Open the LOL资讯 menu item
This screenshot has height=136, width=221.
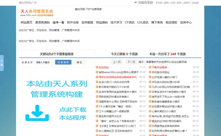[143, 22]
